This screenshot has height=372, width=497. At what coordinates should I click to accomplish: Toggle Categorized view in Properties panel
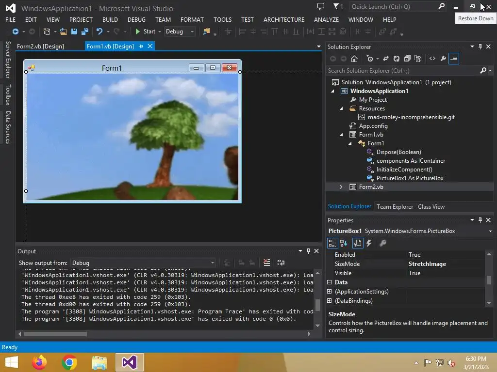point(332,243)
